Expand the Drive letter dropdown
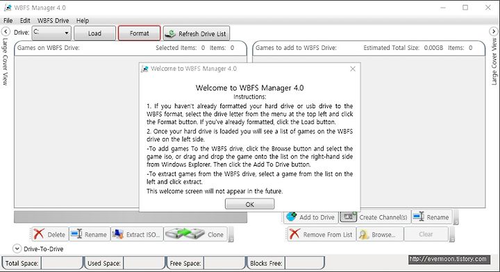500x272 pixels. click(51, 33)
